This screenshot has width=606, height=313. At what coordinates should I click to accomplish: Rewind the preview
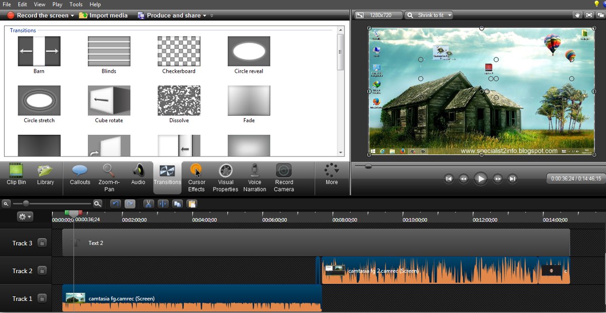click(464, 178)
